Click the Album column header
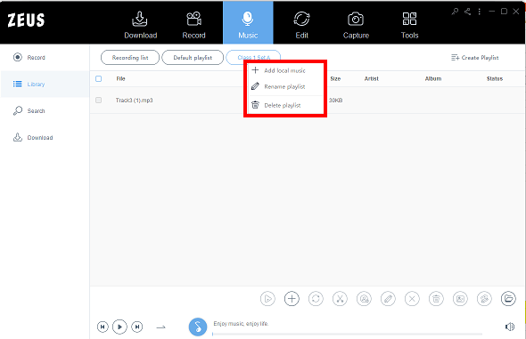 pyautogui.click(x=433, y=78)
